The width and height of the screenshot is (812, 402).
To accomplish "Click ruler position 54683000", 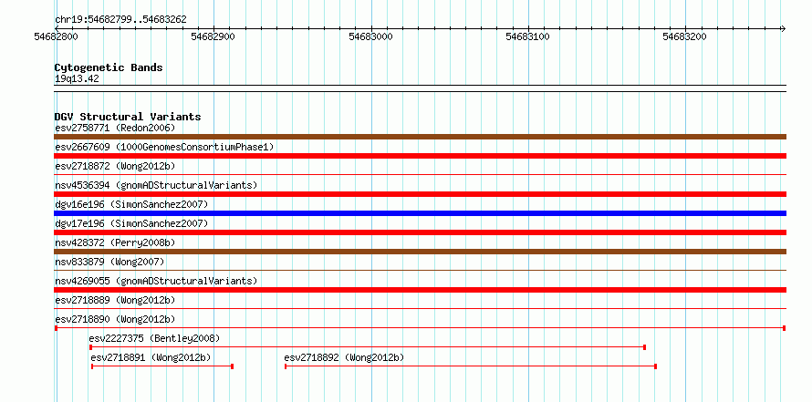I will (370, 36).
